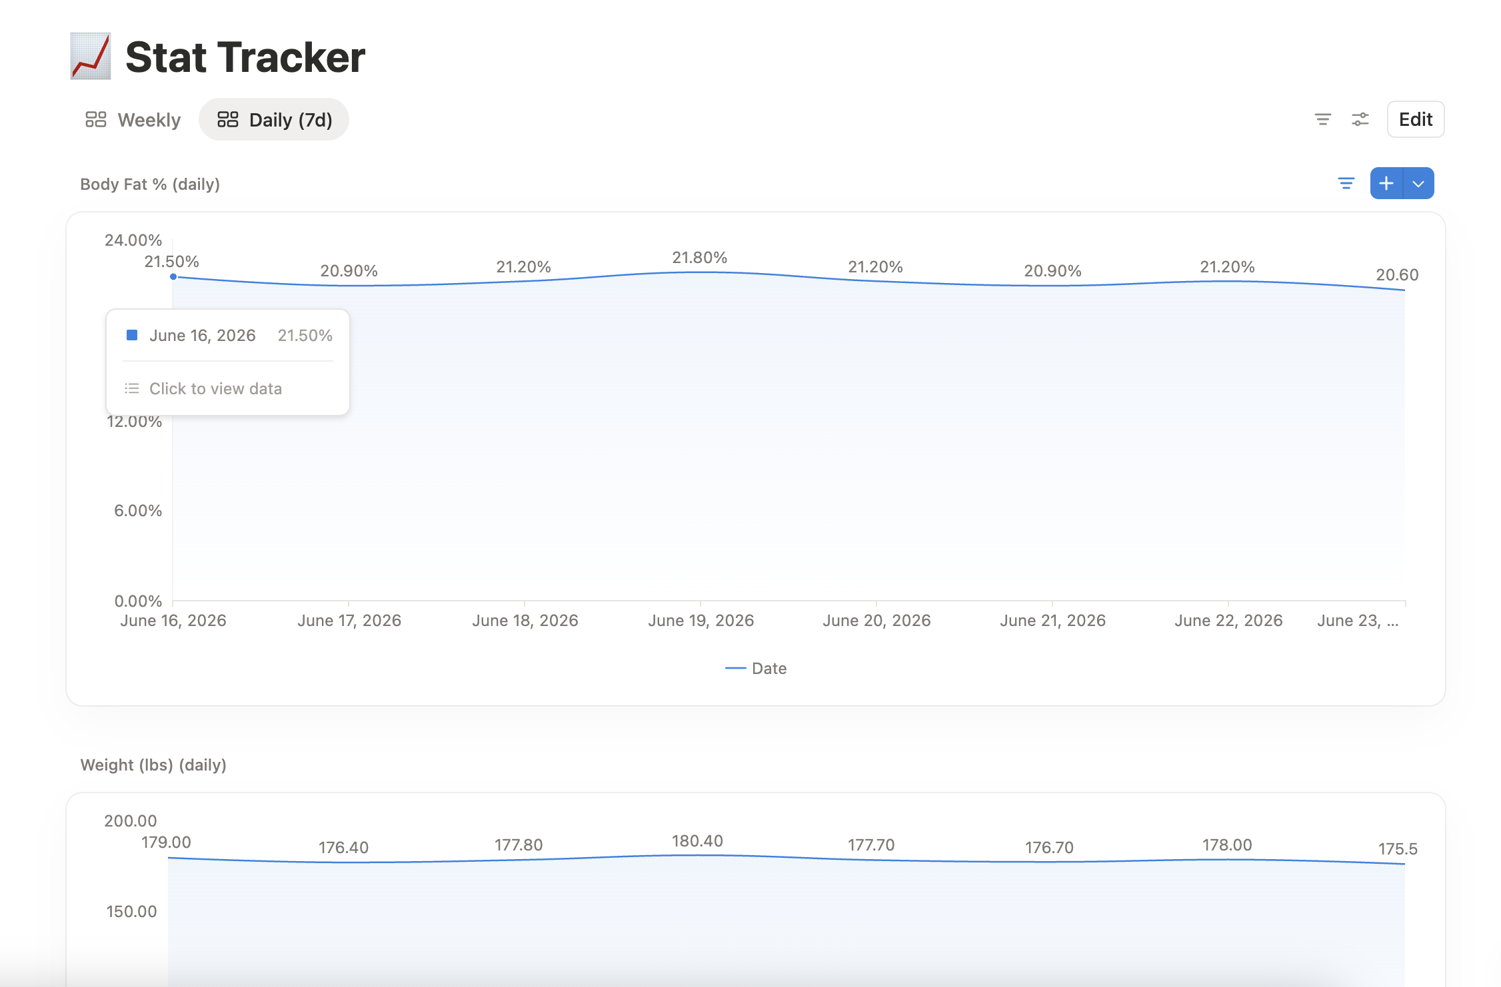Click the 20.90% label above June 21
The width and height of the screenshot is (1501, 987).
point(1052,271)
